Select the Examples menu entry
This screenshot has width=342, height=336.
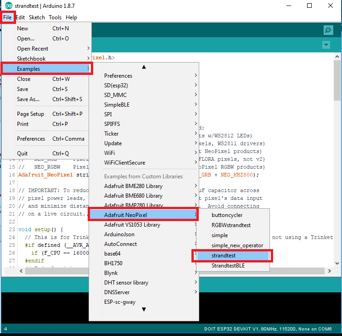46,69
